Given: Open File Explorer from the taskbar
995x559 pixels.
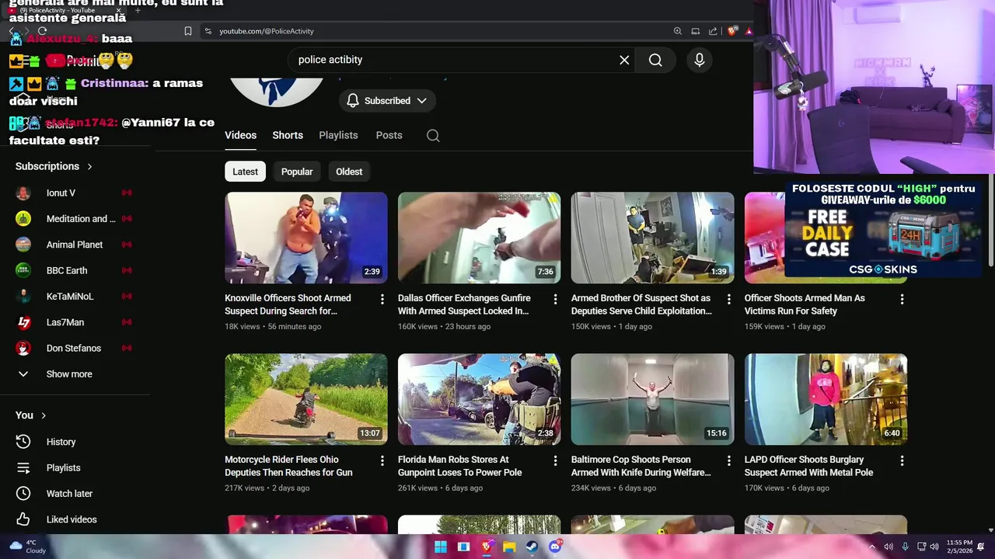Looking at the screenshot, I should tap(509, 547).
